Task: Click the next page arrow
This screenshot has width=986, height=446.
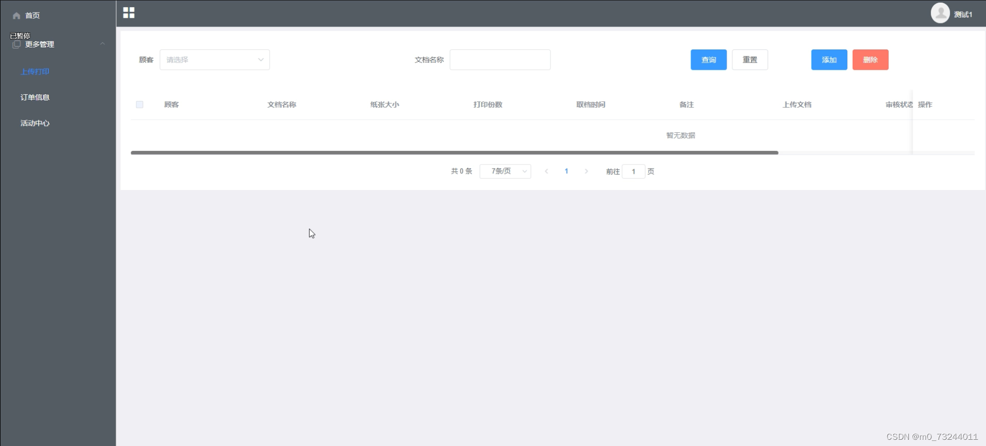Action: point(586,171)
